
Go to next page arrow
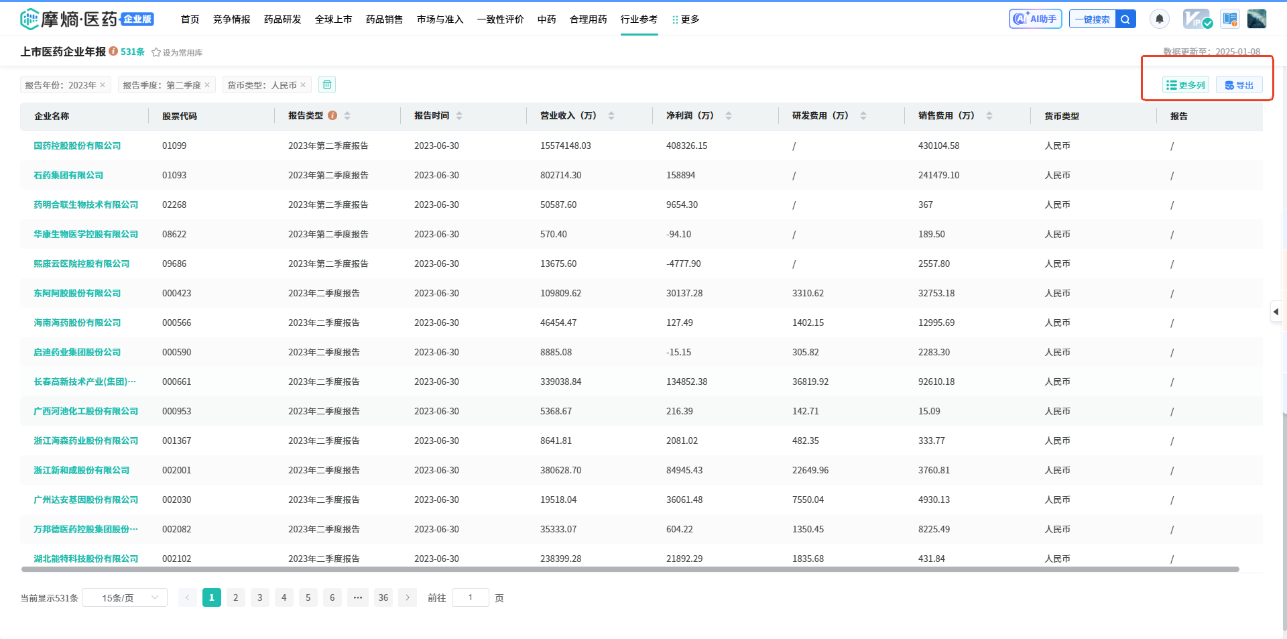[408, 597]
